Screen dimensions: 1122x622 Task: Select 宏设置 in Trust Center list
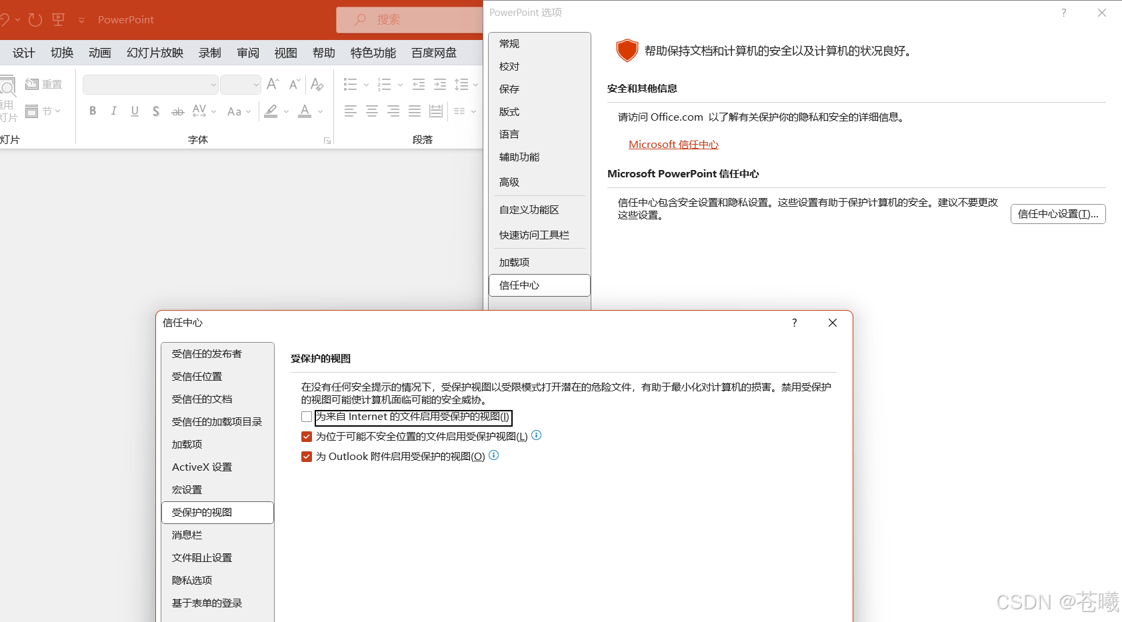coord(217,490)
